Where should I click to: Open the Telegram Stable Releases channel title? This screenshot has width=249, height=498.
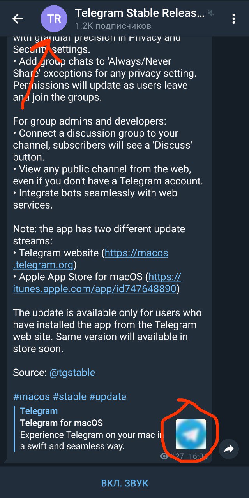[140, 13]
